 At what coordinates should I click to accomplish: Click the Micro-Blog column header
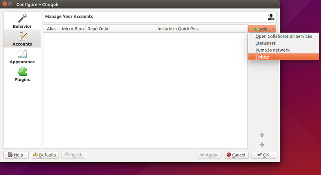[73, 29]
